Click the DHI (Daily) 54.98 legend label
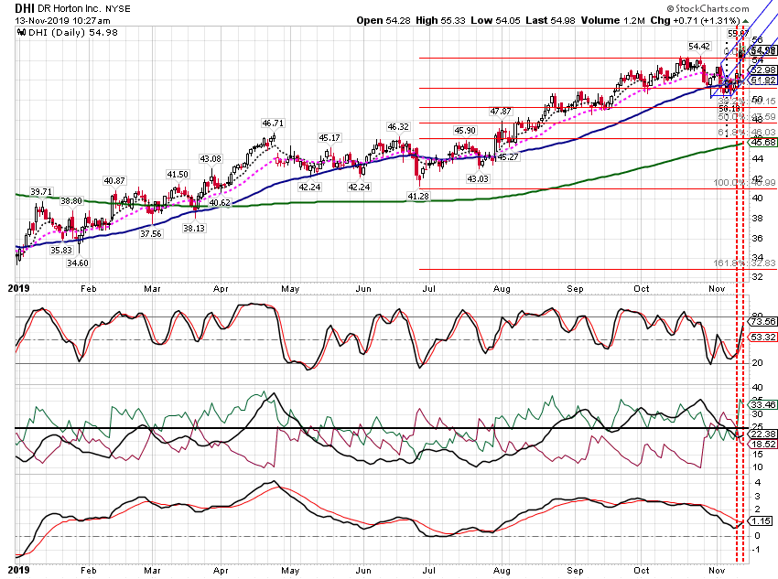Viewport: 778px width, 579px height. [73, 33]
